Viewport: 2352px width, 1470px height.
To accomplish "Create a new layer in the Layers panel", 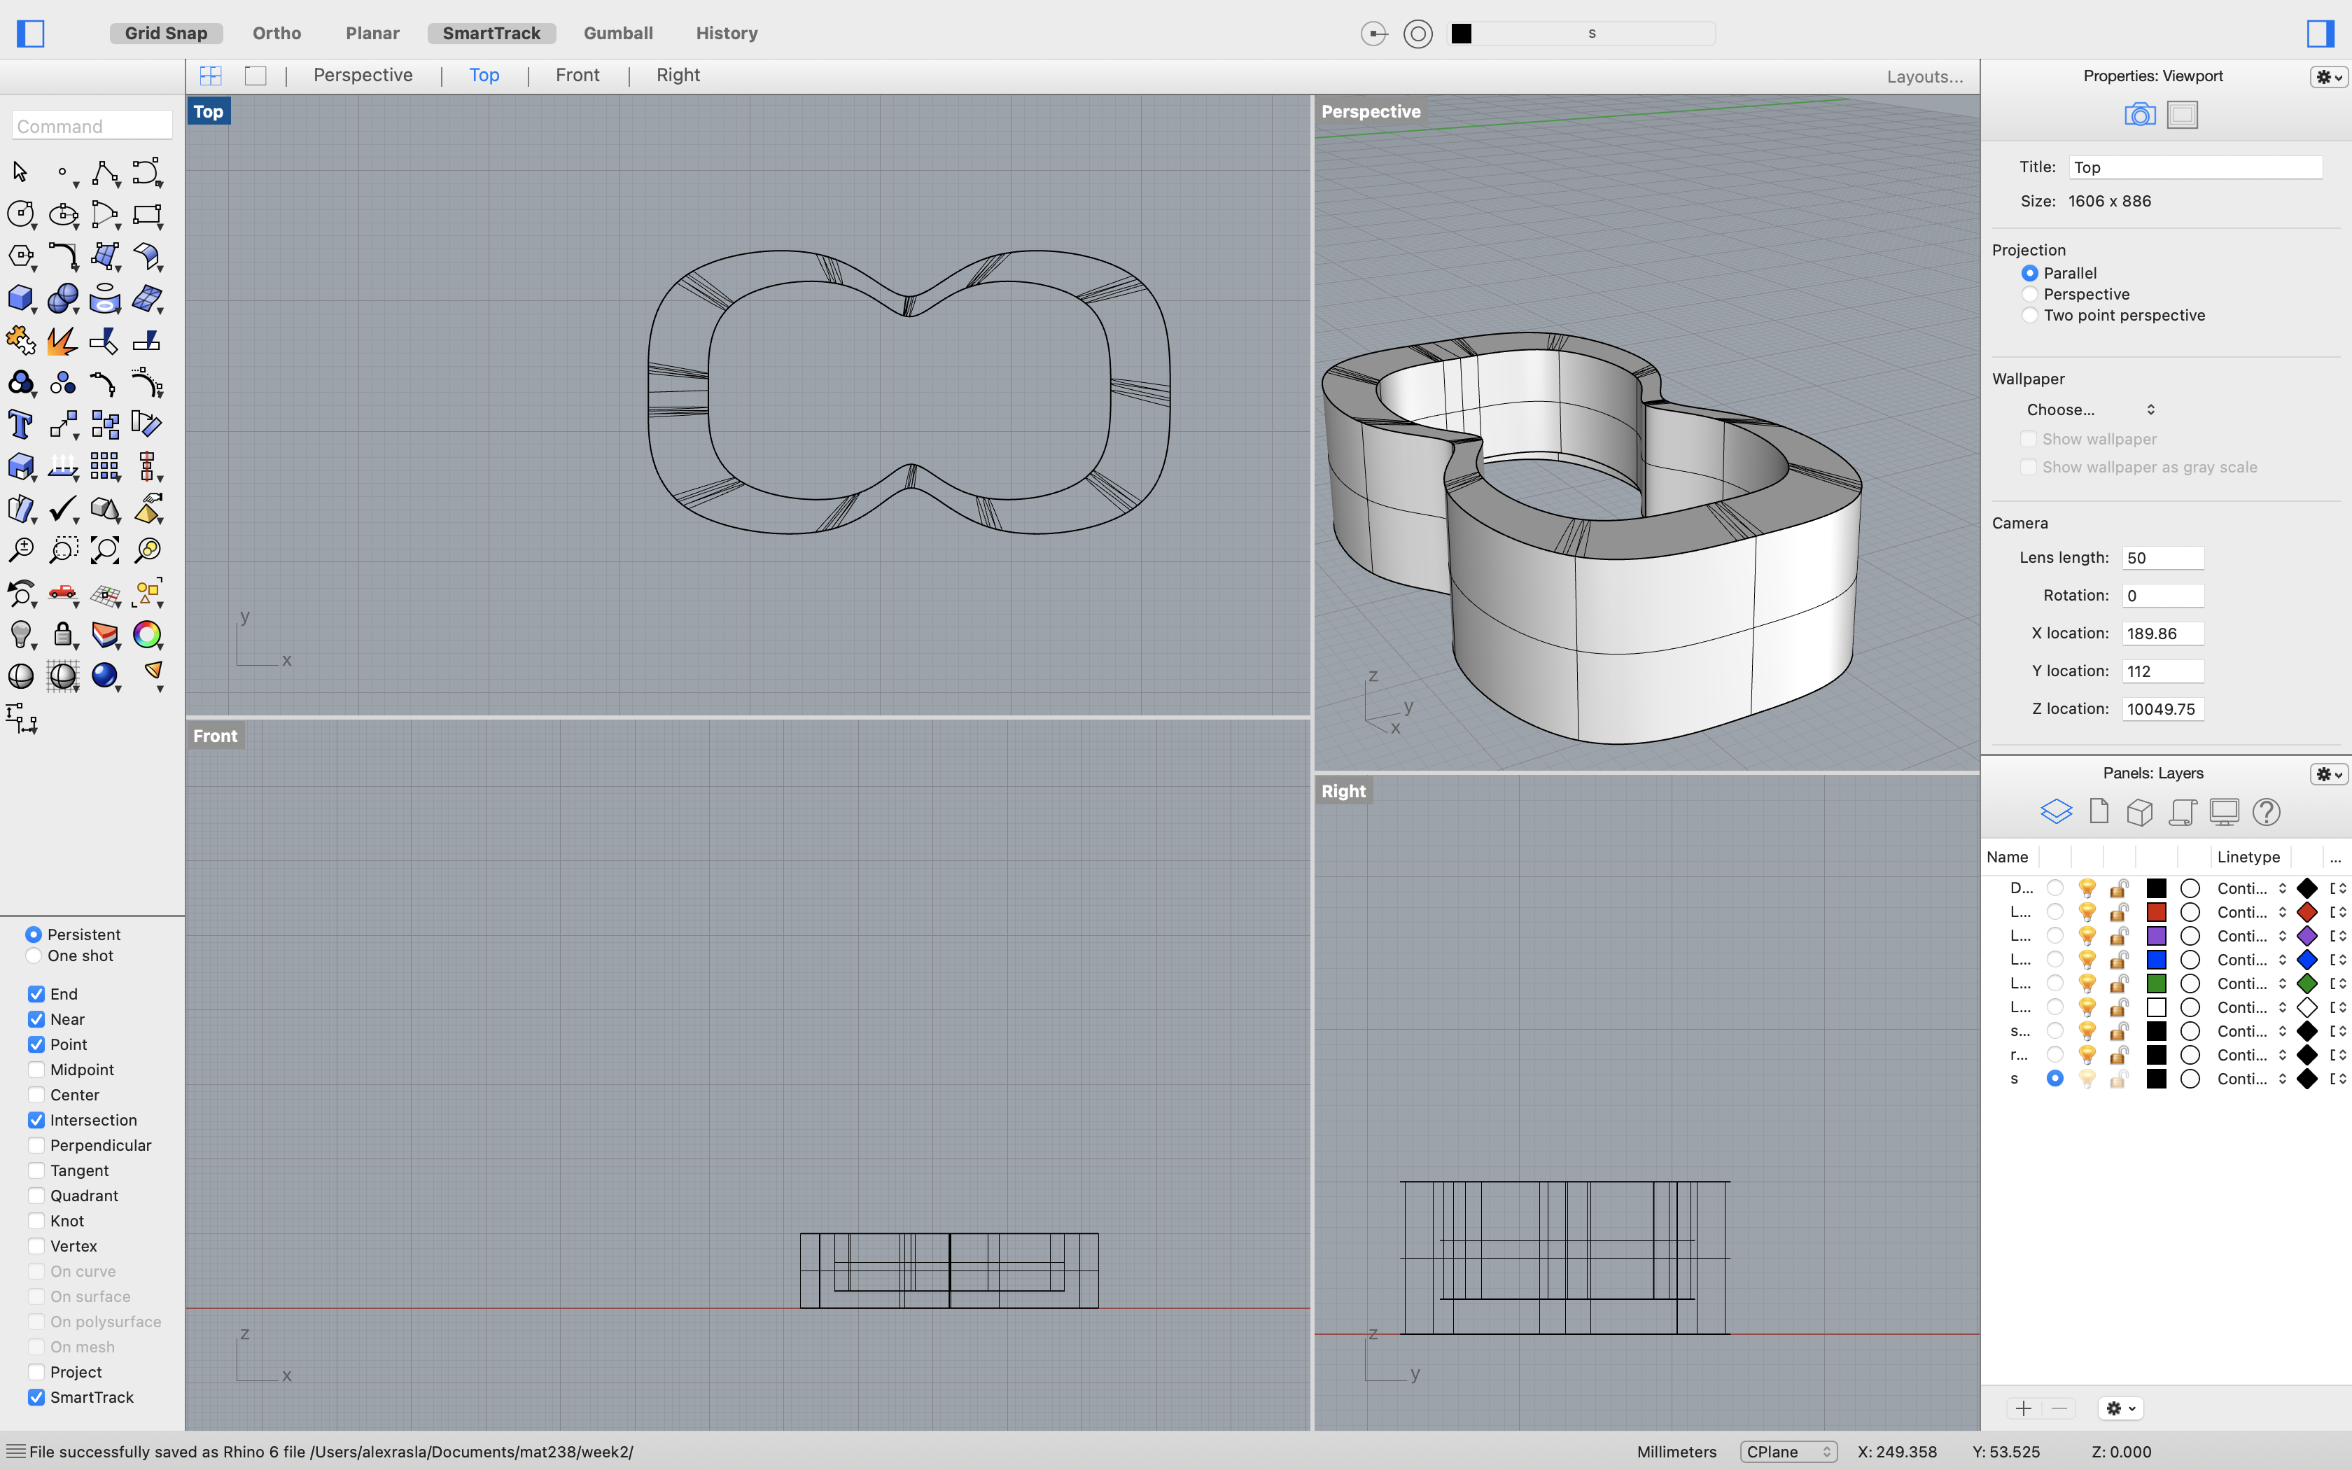I will 2024,1407.
